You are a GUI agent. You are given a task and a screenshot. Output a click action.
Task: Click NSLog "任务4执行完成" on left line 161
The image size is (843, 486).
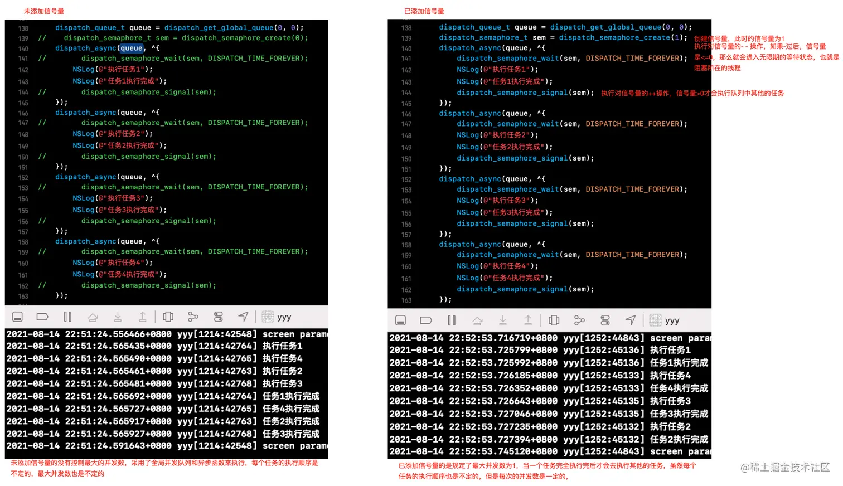[x=120, y=274]
